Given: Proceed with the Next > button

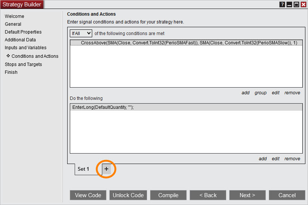Looking at the screenshot, I should tap(248, 195).
